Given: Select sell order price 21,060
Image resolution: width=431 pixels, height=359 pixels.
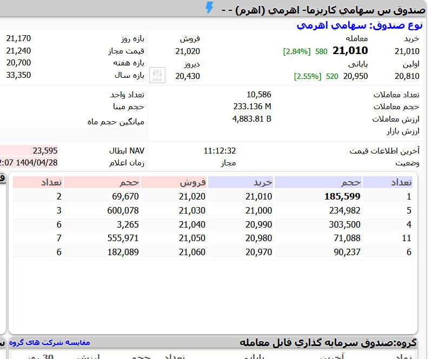Looking at the screenshot, I should [x=192, y=252].
